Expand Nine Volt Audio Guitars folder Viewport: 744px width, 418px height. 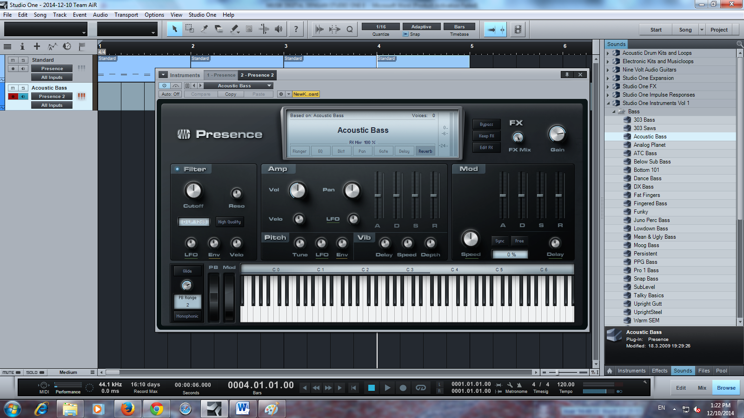coord(608,70)
